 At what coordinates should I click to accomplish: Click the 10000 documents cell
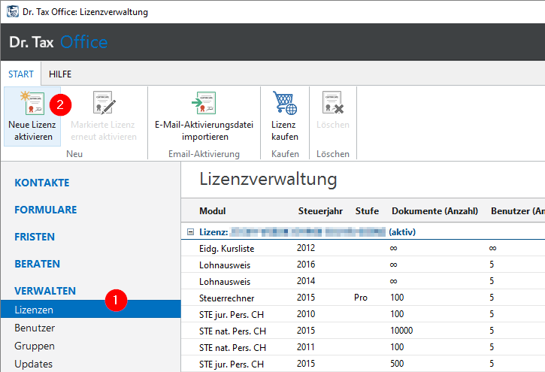(401, 331)
